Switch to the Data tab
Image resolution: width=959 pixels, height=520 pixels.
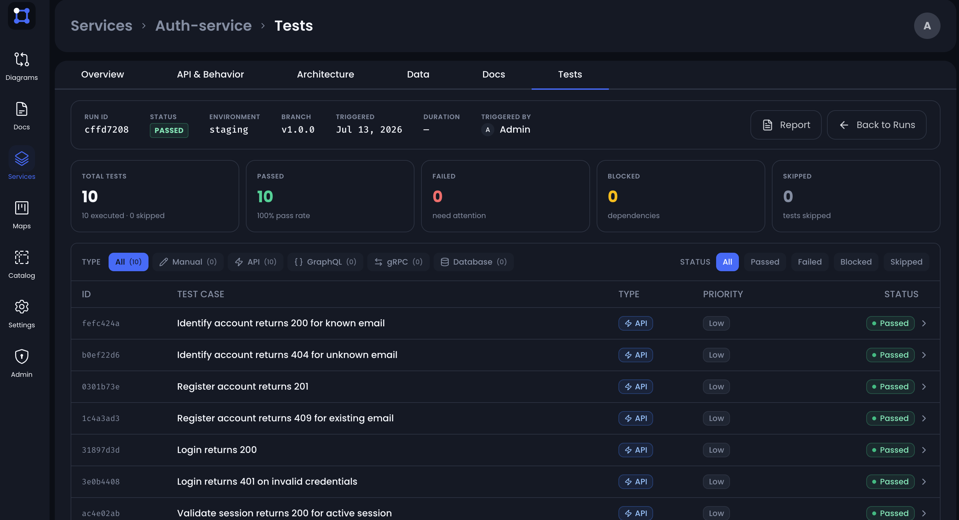tap(418, 75)
